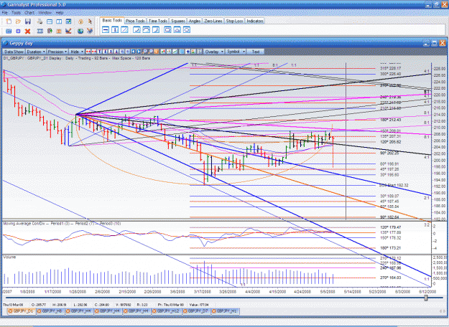Image resolution: width=449 pixels, height=327 pixels.
Task: Click the '180° 173.21' level label
Action: (390, 248)
